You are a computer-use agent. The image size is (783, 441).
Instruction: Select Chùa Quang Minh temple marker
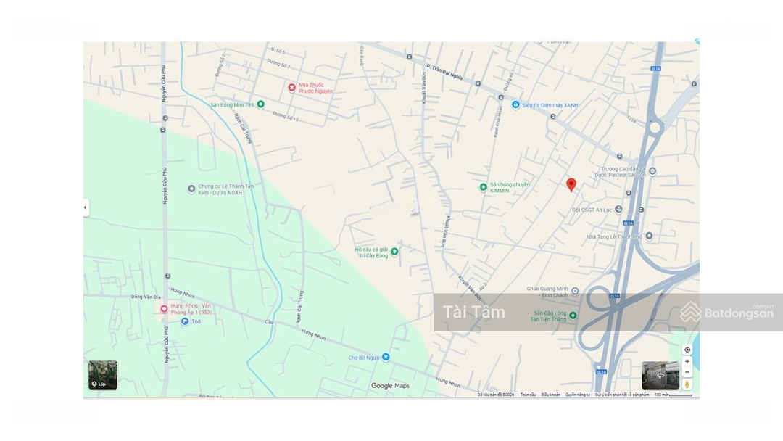tap(575, 292)
